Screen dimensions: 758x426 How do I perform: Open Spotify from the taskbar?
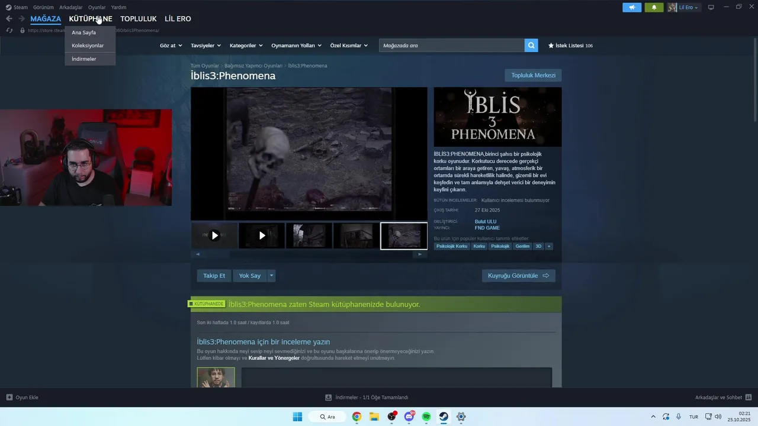tap(426, 417)
